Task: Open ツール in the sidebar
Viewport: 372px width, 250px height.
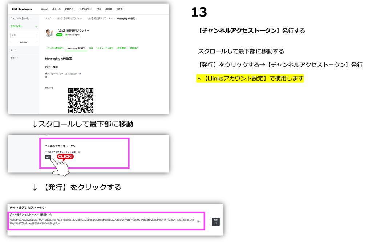Action: point(13,50)
